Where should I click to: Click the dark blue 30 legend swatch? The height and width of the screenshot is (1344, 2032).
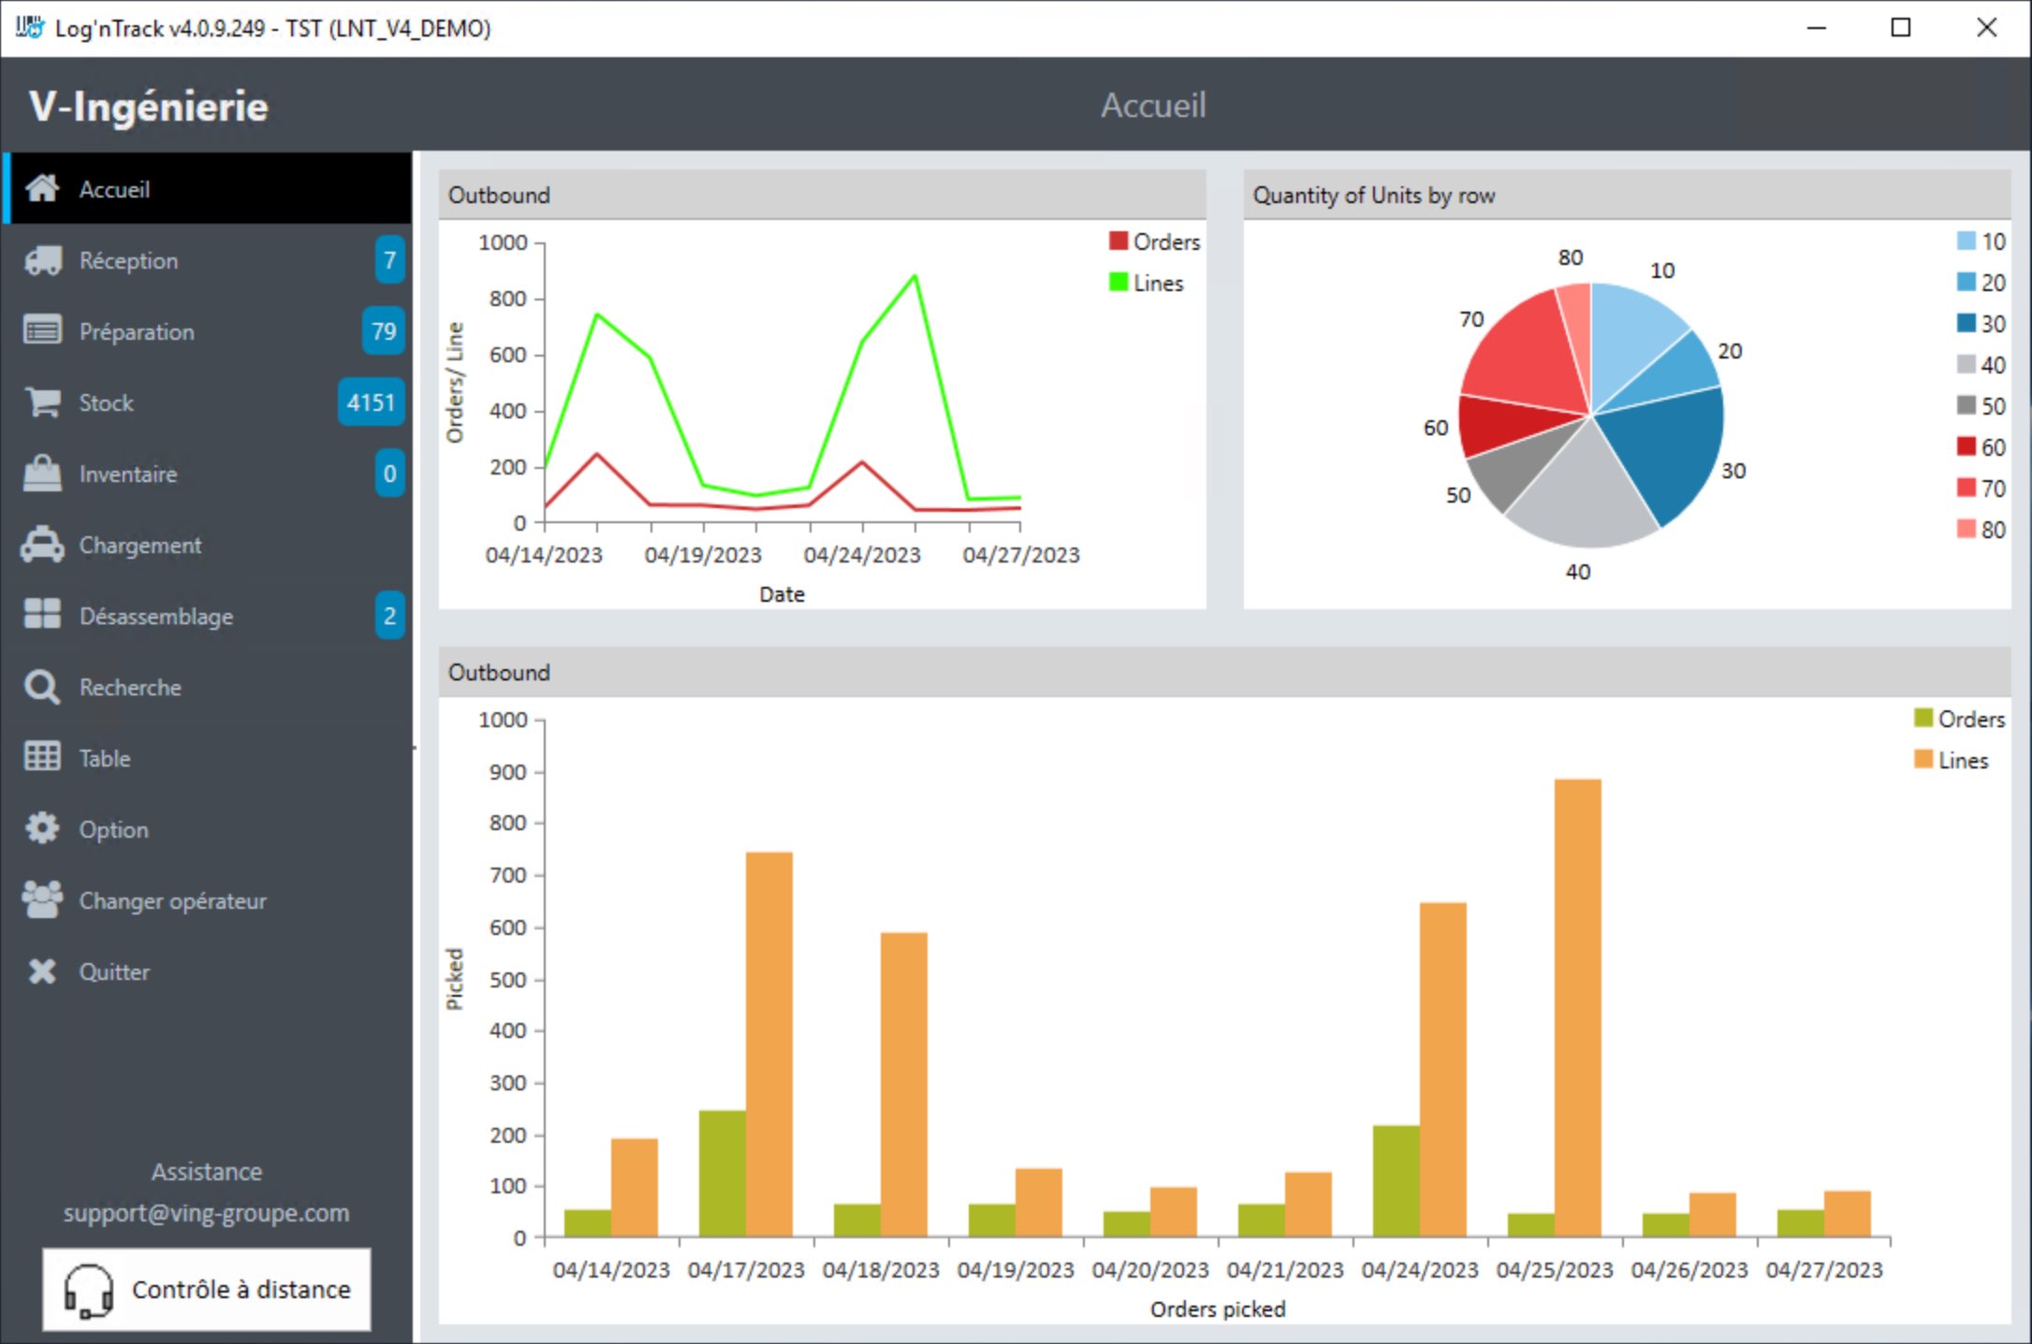pos(1966,323)
